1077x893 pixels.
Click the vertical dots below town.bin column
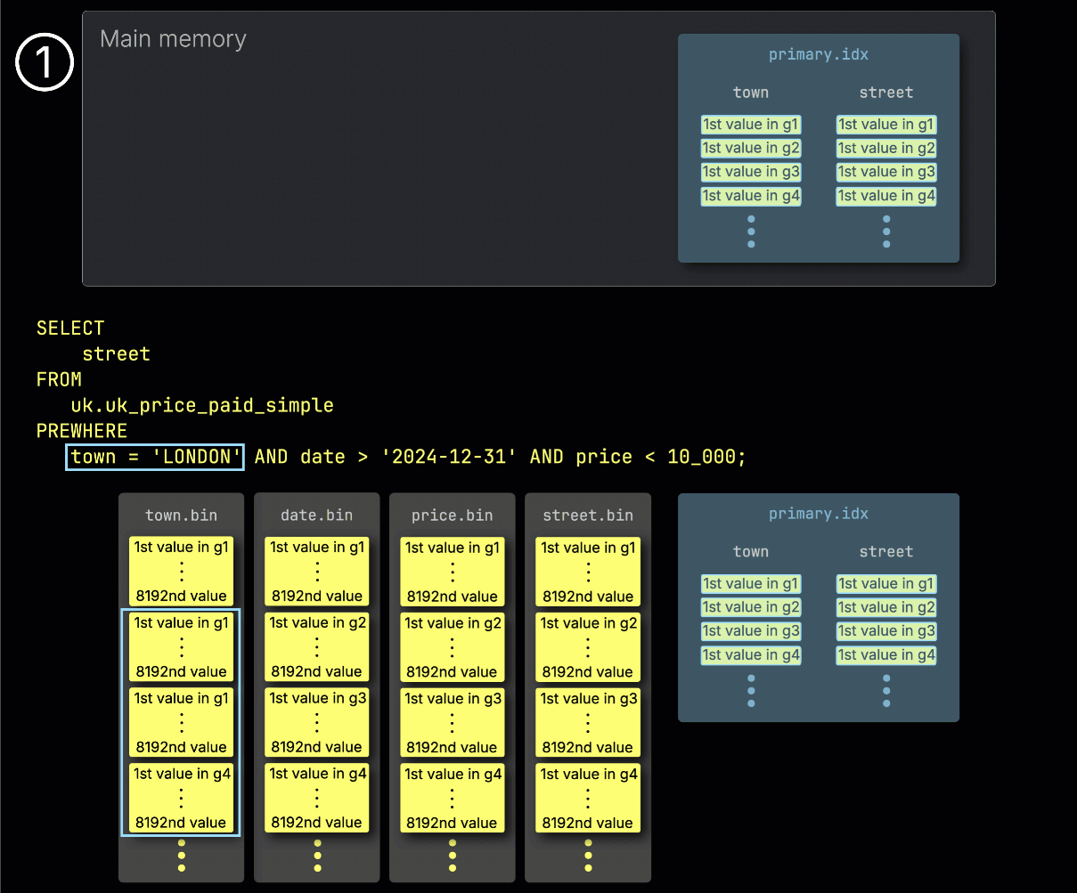point(182,855)
